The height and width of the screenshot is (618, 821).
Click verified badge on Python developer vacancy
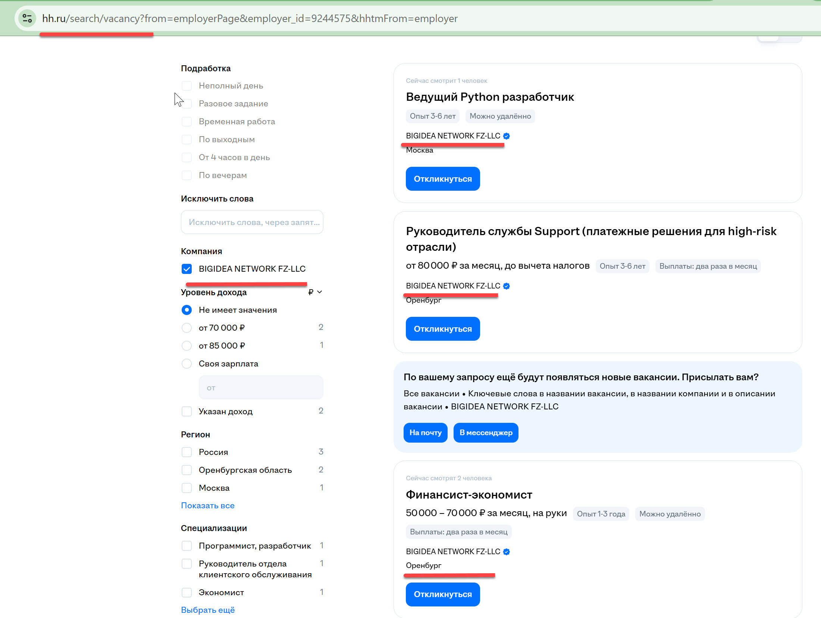tap(506, 136)
